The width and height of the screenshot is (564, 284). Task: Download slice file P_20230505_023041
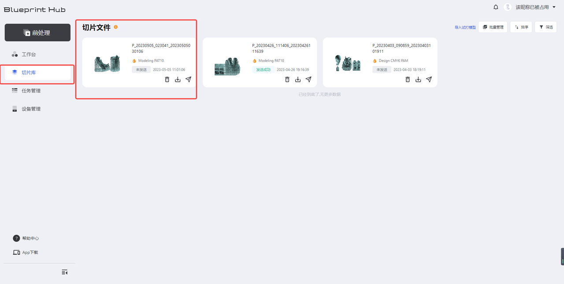pyautogui.click(x=178, y=80)
